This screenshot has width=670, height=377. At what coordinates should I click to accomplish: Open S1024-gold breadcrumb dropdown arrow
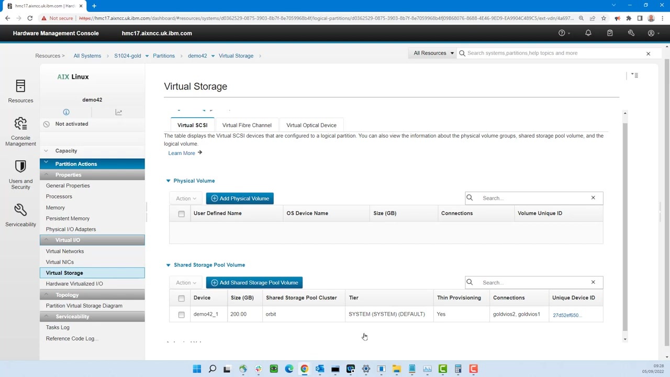point(147,56)
